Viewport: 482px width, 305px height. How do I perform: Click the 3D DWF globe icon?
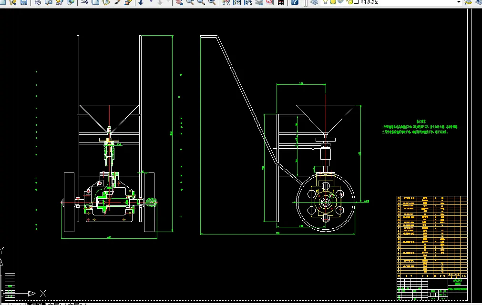tap(71, 2)
